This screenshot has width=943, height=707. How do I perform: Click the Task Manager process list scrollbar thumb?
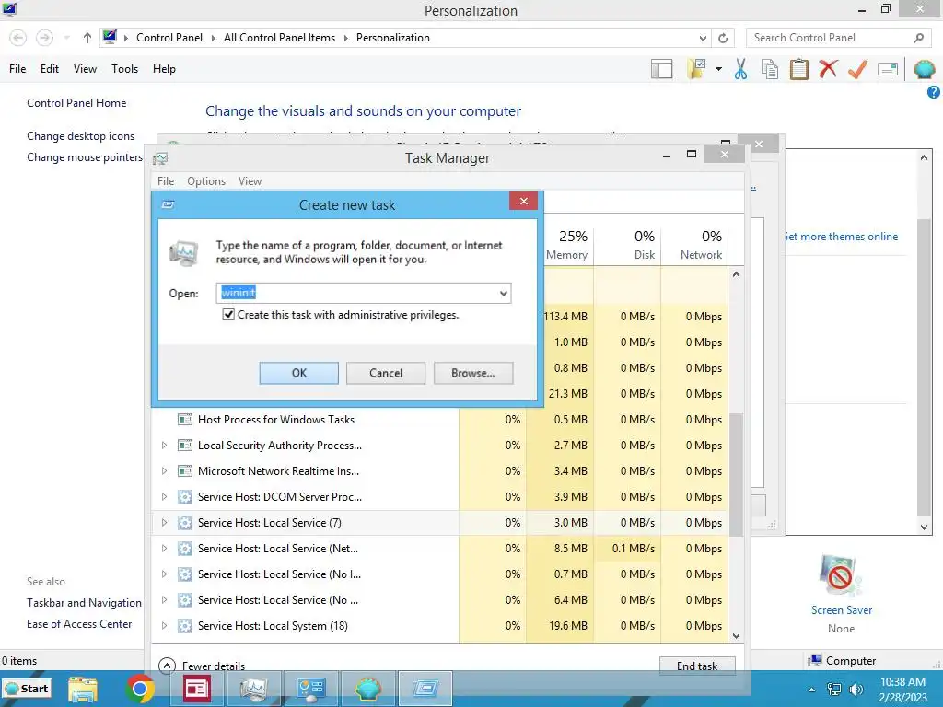(736, 474)
